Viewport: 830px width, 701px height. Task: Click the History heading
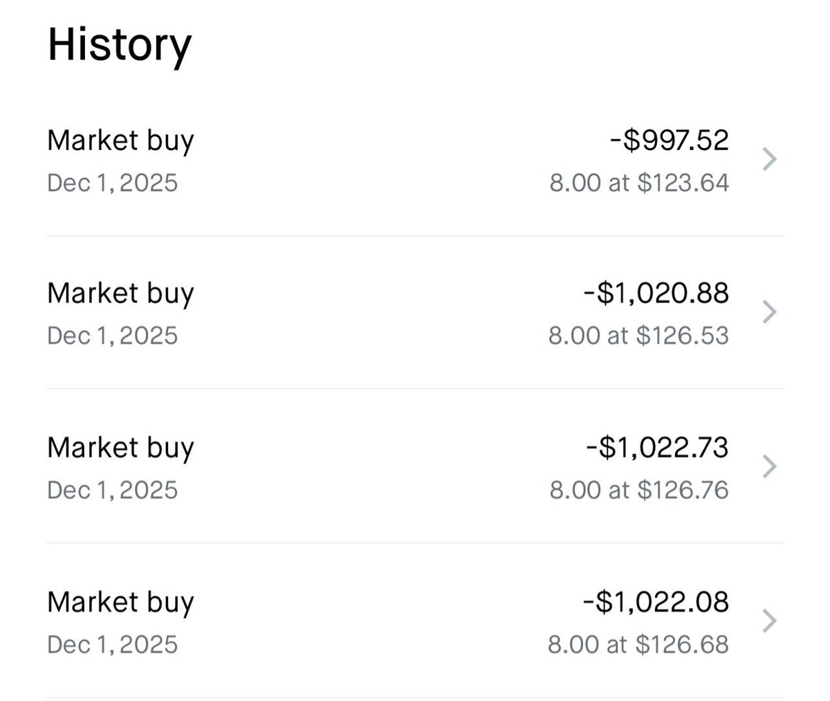(x=119, y=45)
